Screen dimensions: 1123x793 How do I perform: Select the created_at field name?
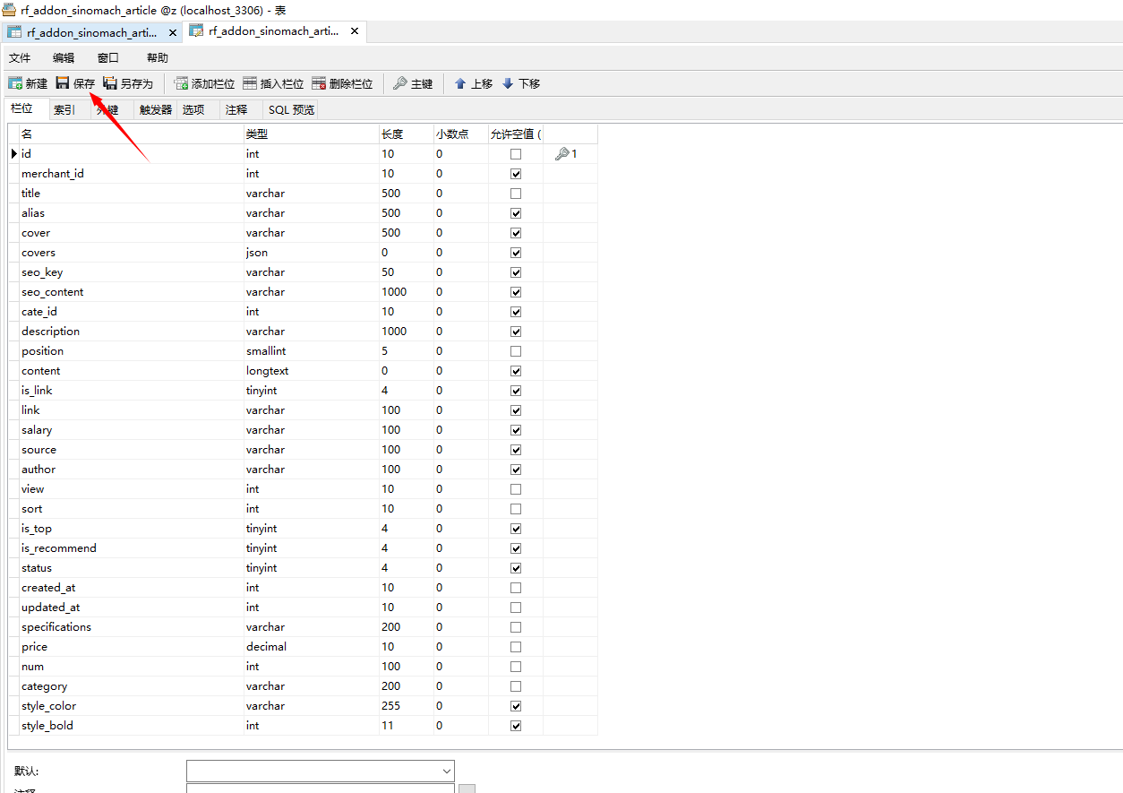(x=132, y=588)
